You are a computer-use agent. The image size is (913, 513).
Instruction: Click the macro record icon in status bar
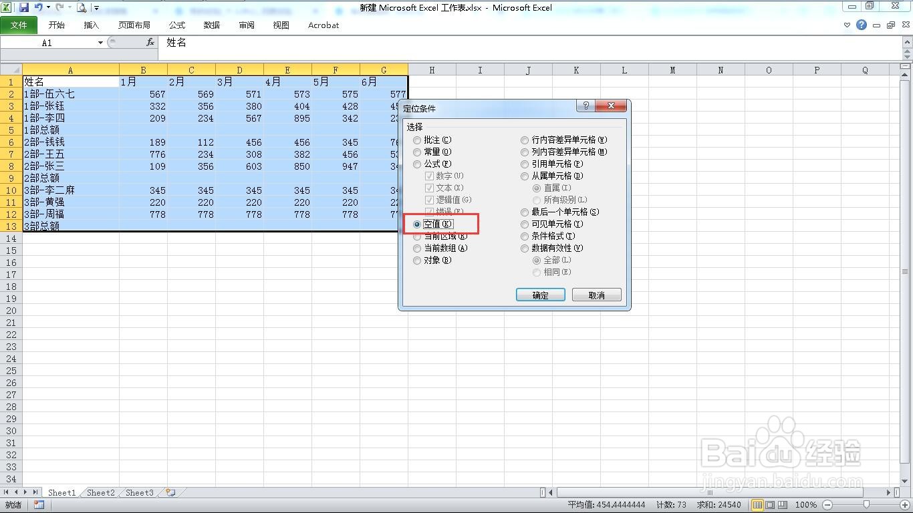pos(39,505)
